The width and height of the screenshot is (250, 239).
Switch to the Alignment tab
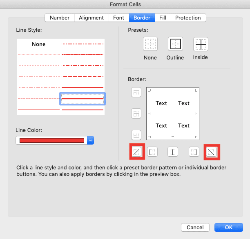click(92, 18)
